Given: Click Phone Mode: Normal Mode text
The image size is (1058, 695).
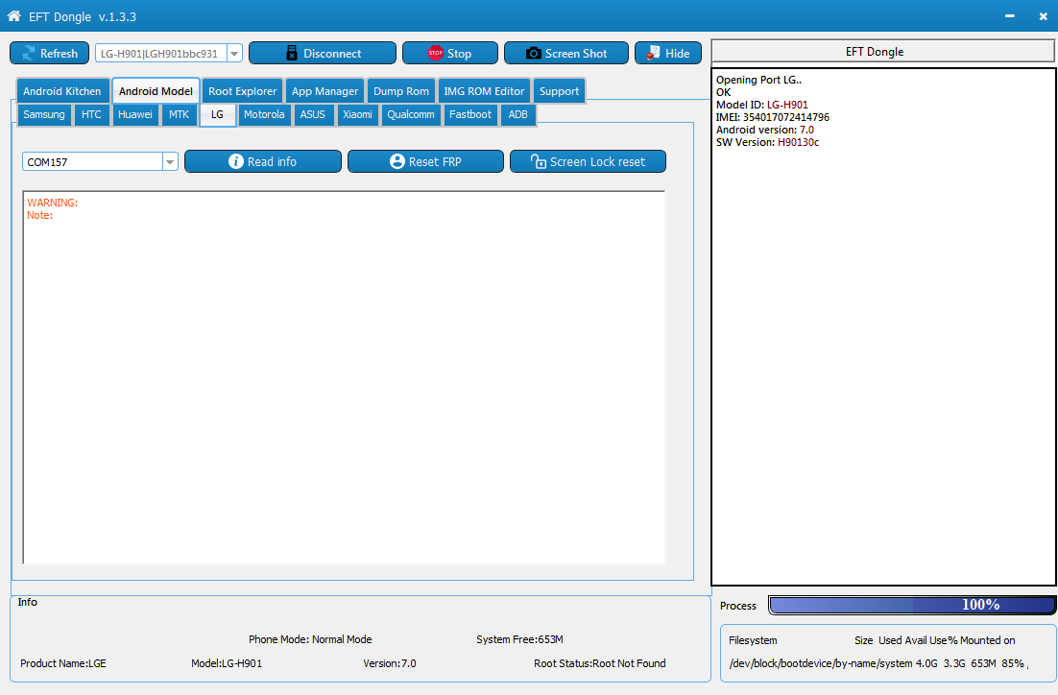Looking at the screenshot, I should pos(310,639).
